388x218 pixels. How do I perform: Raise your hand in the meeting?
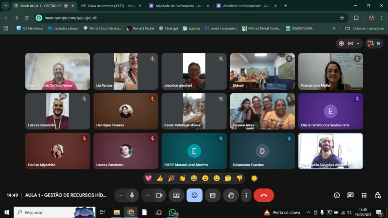231,195
